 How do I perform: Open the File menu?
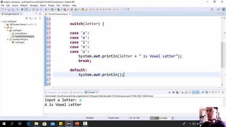[2, 5]
